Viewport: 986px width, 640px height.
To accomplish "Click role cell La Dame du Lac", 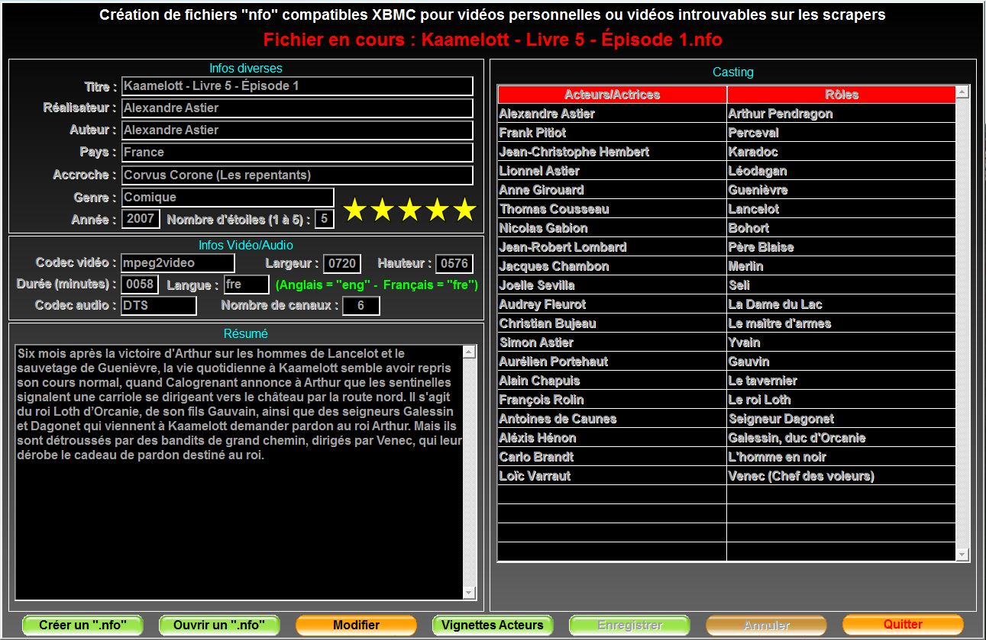I will [842, 304].
